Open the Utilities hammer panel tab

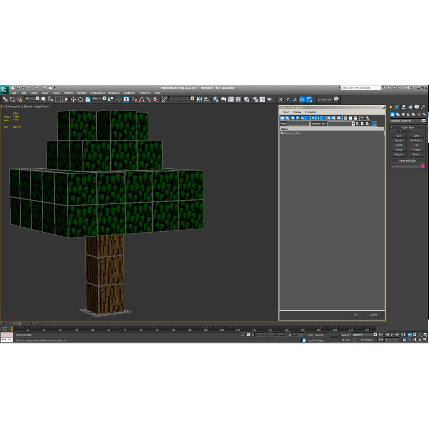(x=423, y=107)
